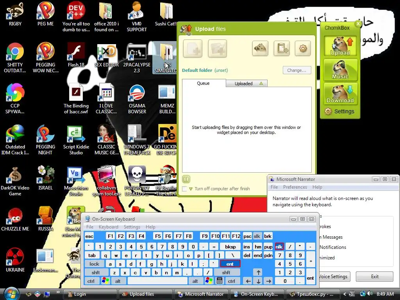Open Narrator File menu
Screen dimensions: 400x300
(x=274, y=187)
